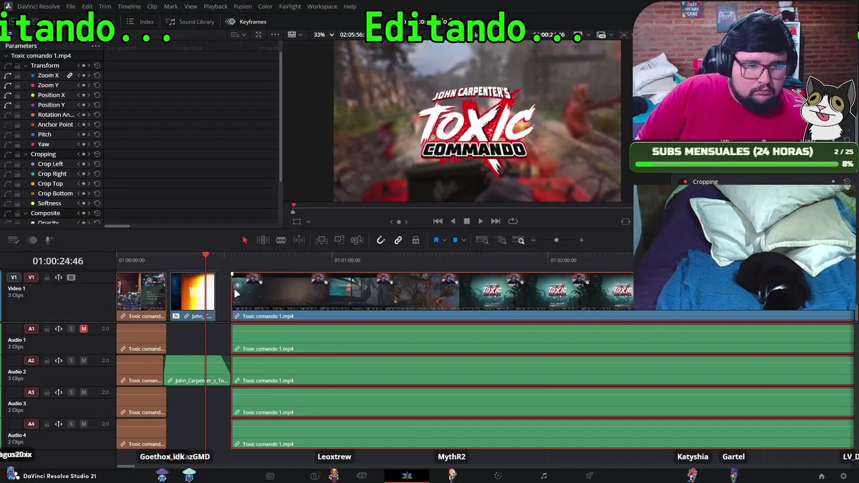Screen dimensions: 859x483
Task: Open the Marker color dropdown arrow
Action: coord(463,240)
